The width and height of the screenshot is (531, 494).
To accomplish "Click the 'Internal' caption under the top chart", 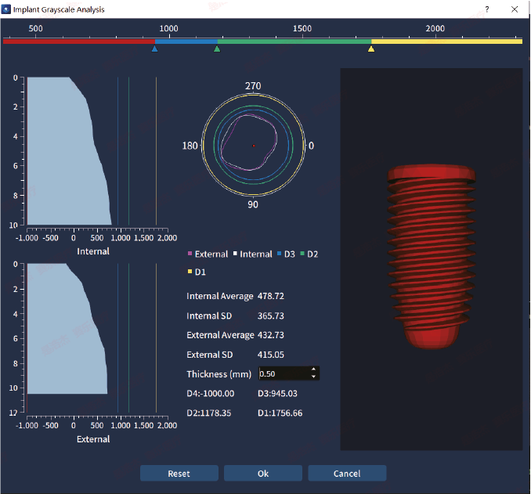I will 93,251.
